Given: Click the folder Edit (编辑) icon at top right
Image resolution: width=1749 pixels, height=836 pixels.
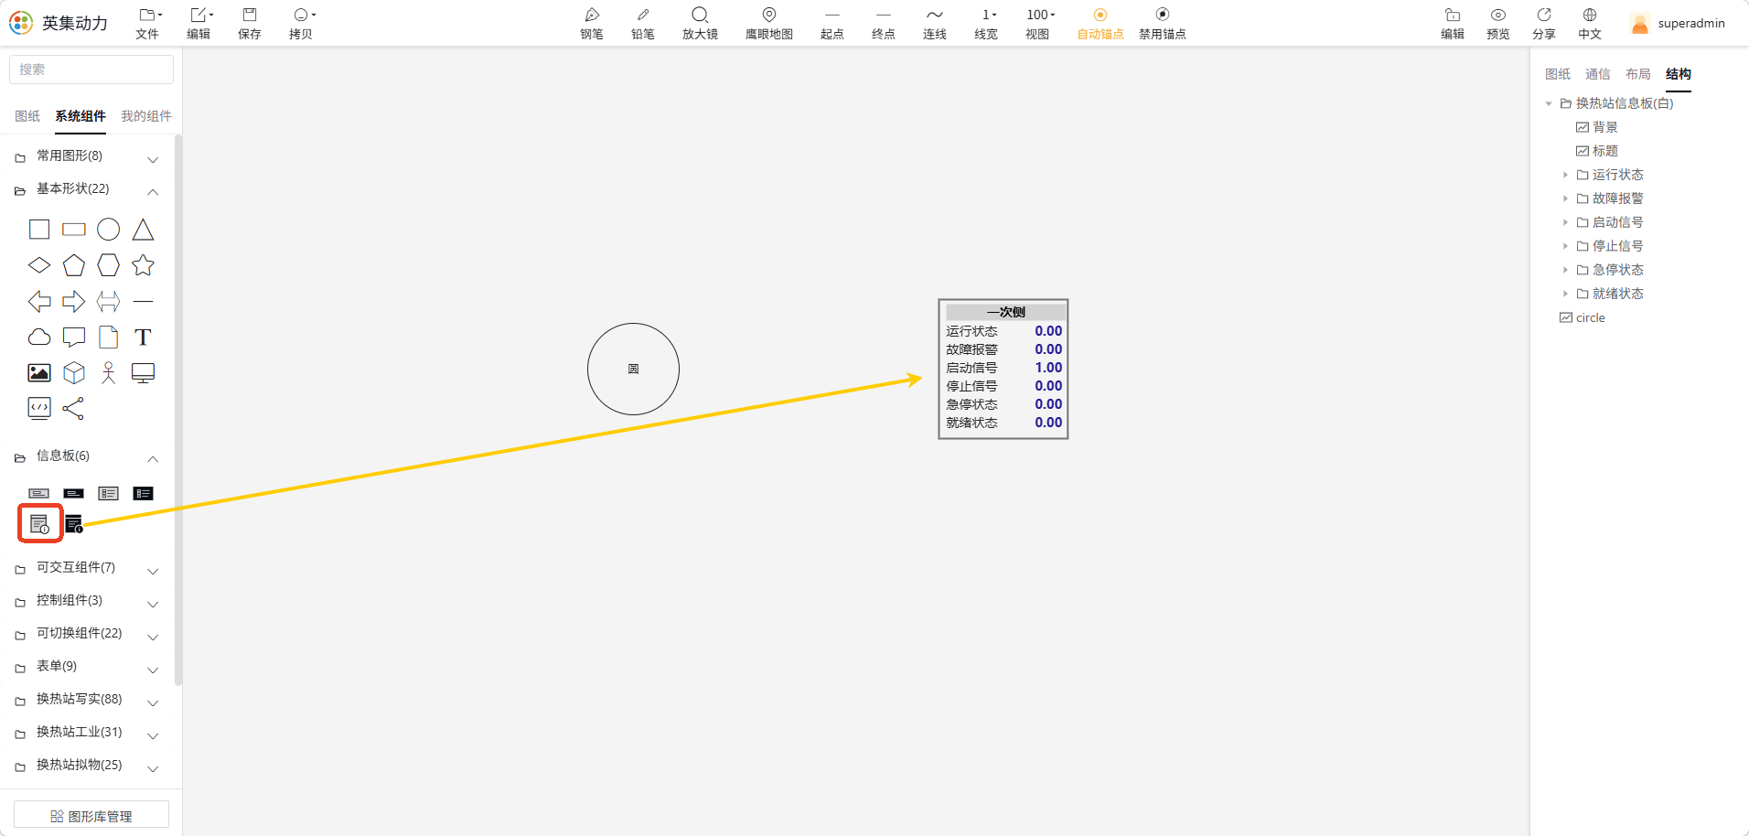Looking at the screenshot, I should [x=1453, y=24].
